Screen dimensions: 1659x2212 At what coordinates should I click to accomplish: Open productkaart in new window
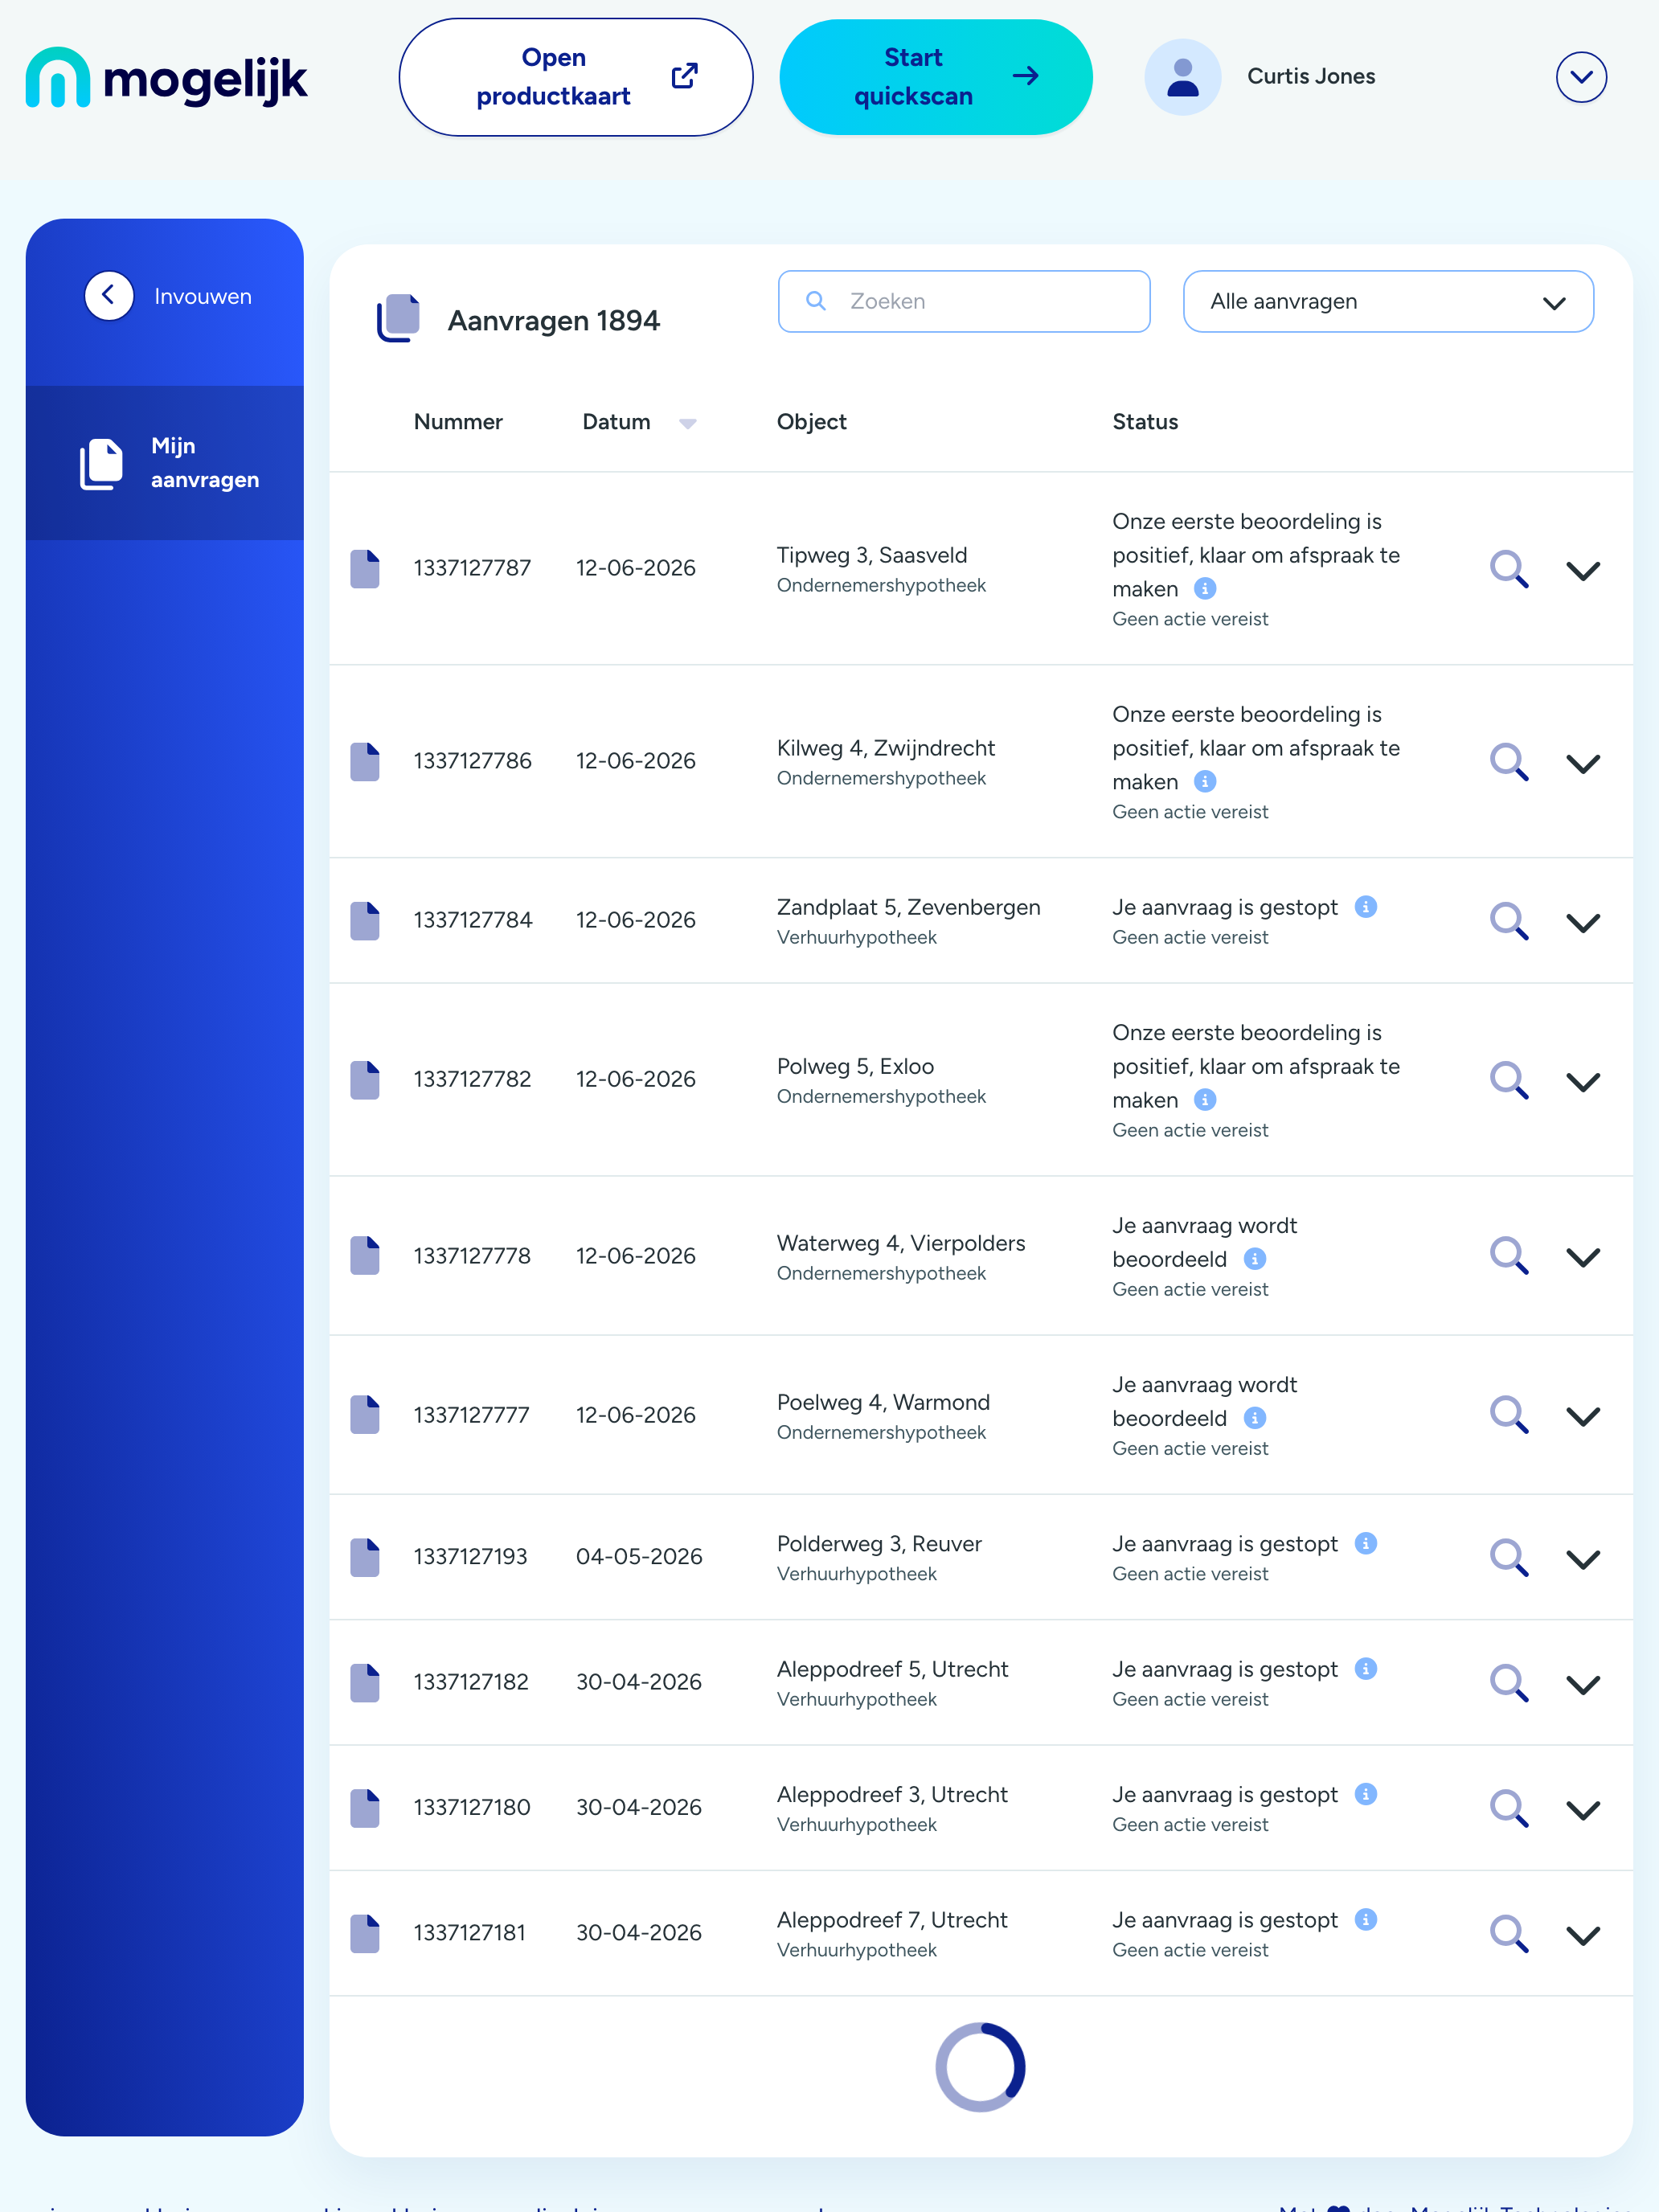(x=576, y=77)
